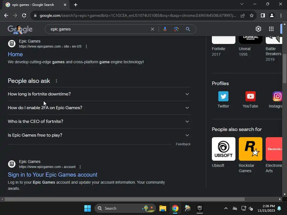Image resolution: width=287 pixels, height=215 pixels.
Task: Open Google quick settings gear
Action: click(x=258, y=29)
